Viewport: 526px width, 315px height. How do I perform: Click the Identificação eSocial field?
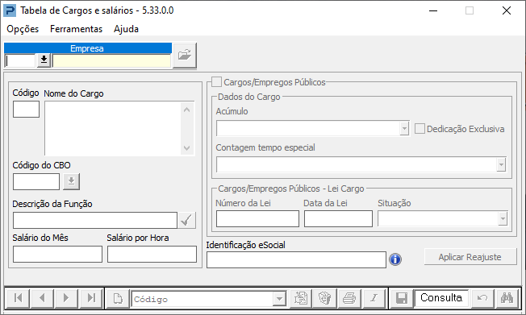(296, 259)
